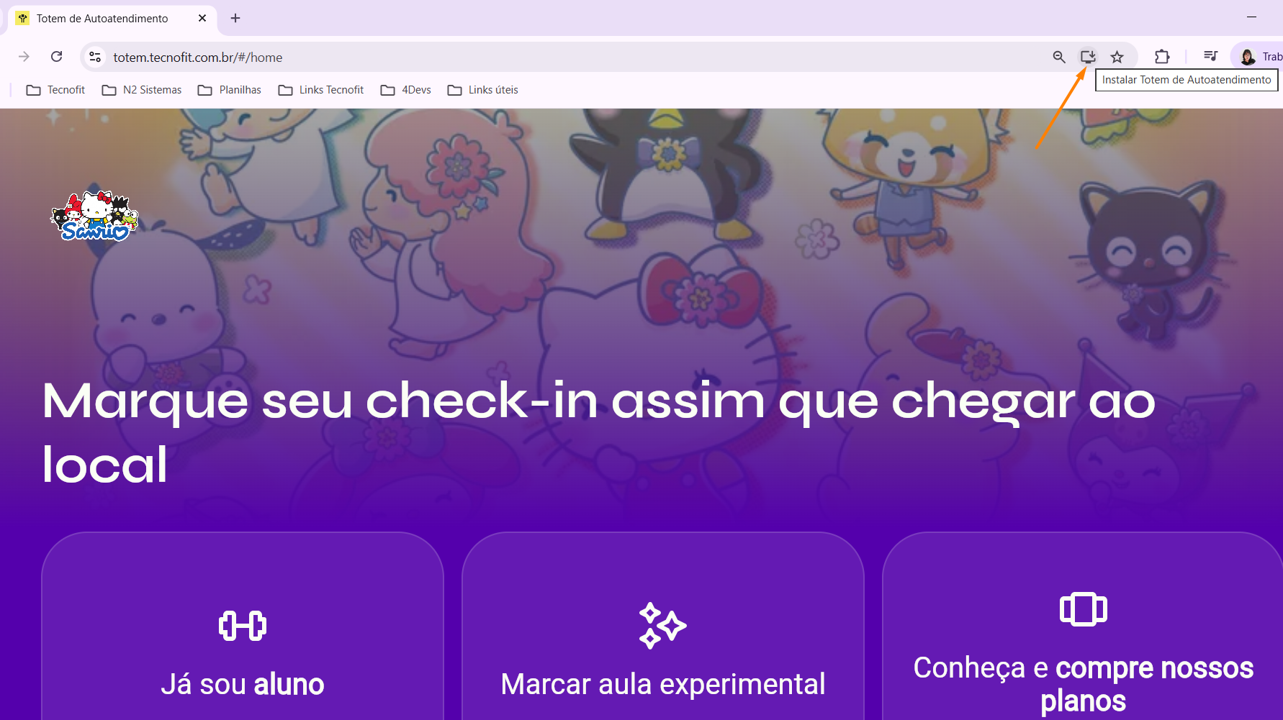Open the Links Tecnofit folder
Viewport: 1283px width, 720px height.
pyautogui.click(x=321, y=90)
